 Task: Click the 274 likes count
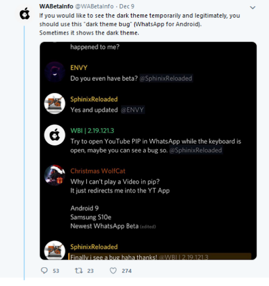(127, 271)
